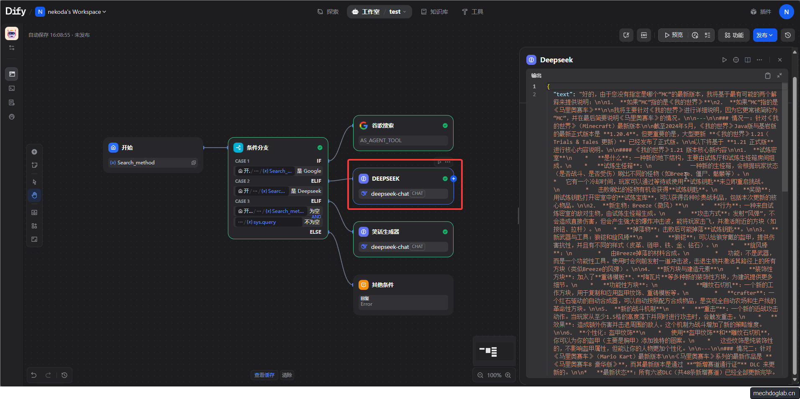Click the 查看缓存 view cache link
This screenshot has width=800, height=399.
264,375
